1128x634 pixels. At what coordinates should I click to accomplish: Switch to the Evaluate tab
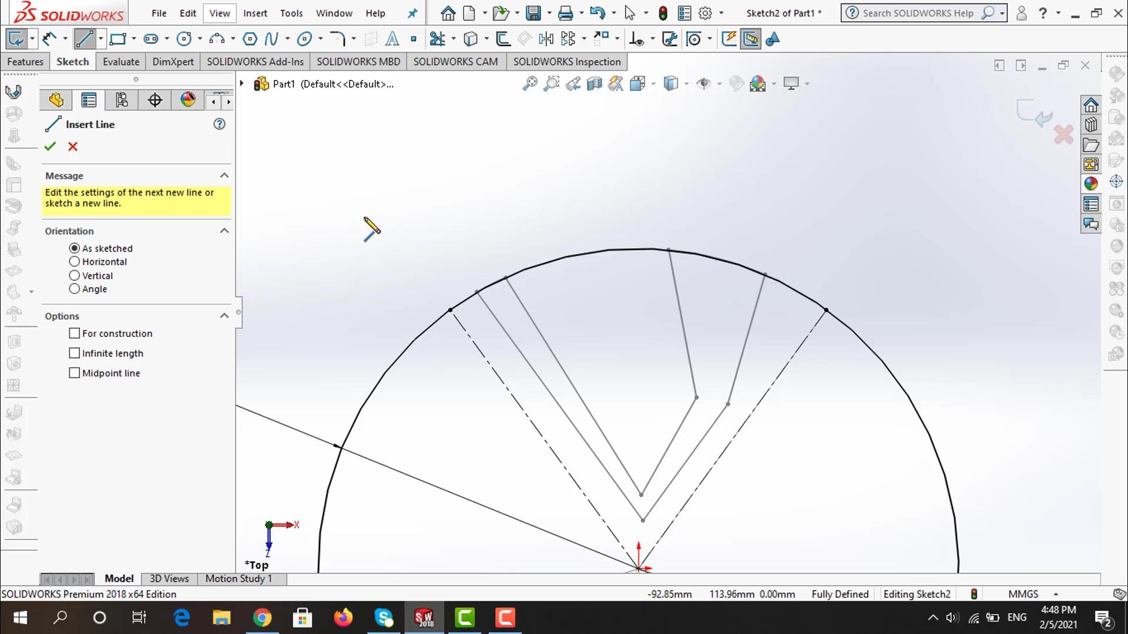pos(121,62)
